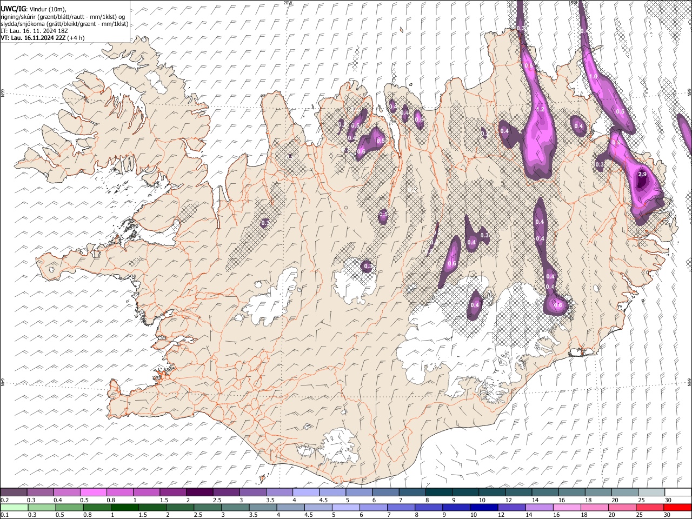This screenshot has height=519, width=692.
Task: Pick the rain legend swatch starting at 0.5
Action: pyautogui.click(x=70, y=507)
